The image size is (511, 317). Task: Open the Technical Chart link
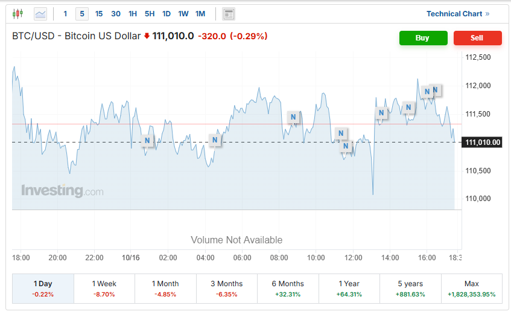coord(458,13)
